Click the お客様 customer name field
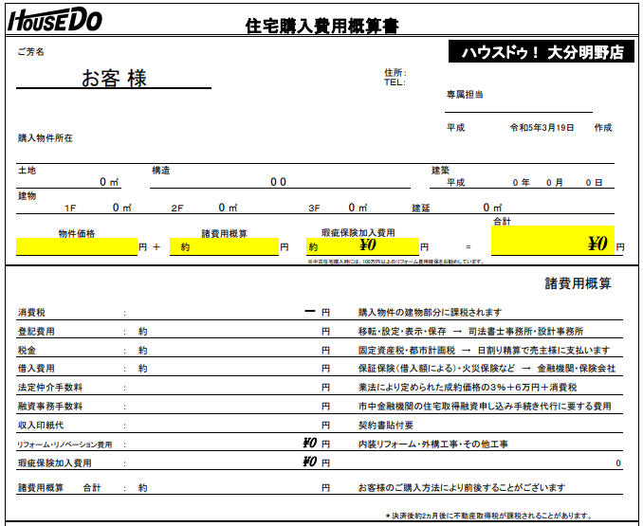The height and width of the screenshot is (526, 643). tap(114, 79)
